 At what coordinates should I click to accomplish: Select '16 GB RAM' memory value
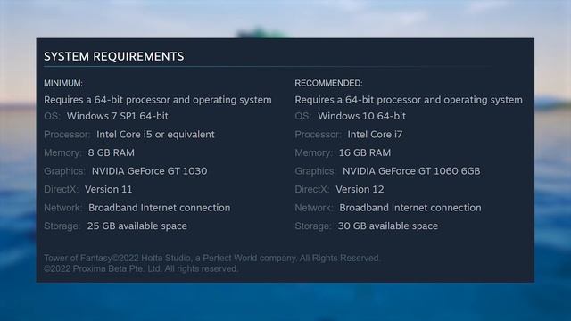click(x=365, y=152)
